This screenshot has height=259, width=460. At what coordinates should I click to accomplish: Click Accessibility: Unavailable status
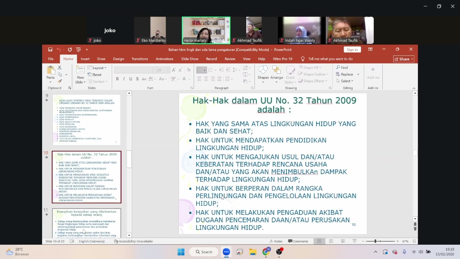pyautogui.click(x=133, y=241)
